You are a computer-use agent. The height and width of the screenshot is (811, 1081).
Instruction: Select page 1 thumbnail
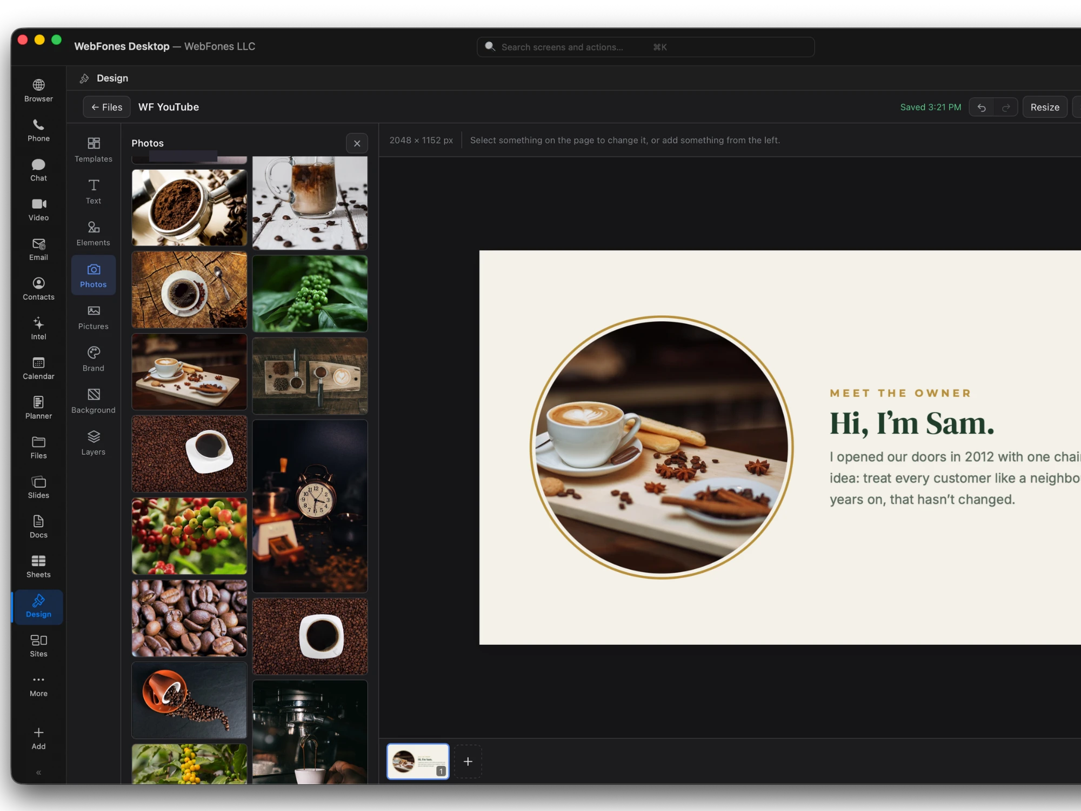click(x=418, y=761)
